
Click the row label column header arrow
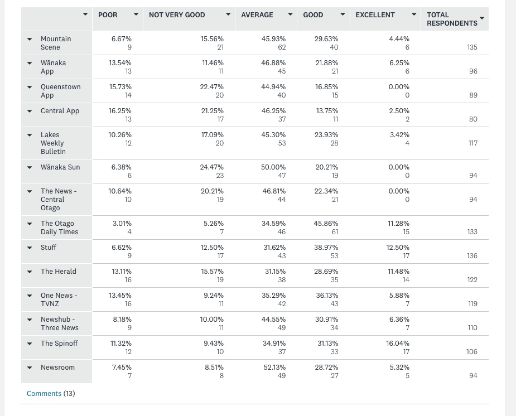pyautogui.click(x=85, y=14)
